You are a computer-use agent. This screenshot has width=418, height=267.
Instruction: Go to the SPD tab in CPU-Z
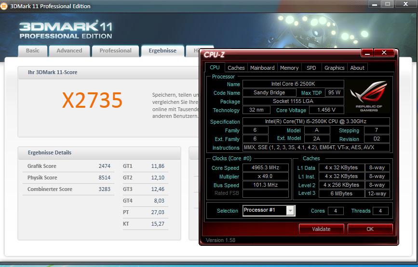click(x=311, y=68)
